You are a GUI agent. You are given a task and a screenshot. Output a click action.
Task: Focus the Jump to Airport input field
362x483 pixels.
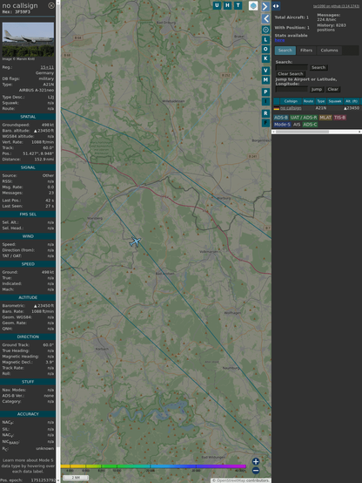[x=292, y=89]
